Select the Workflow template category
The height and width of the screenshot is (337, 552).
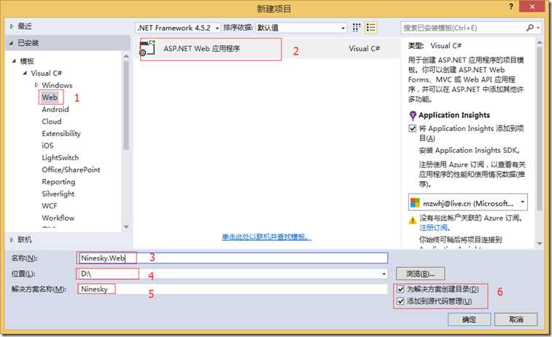(58, 218)
